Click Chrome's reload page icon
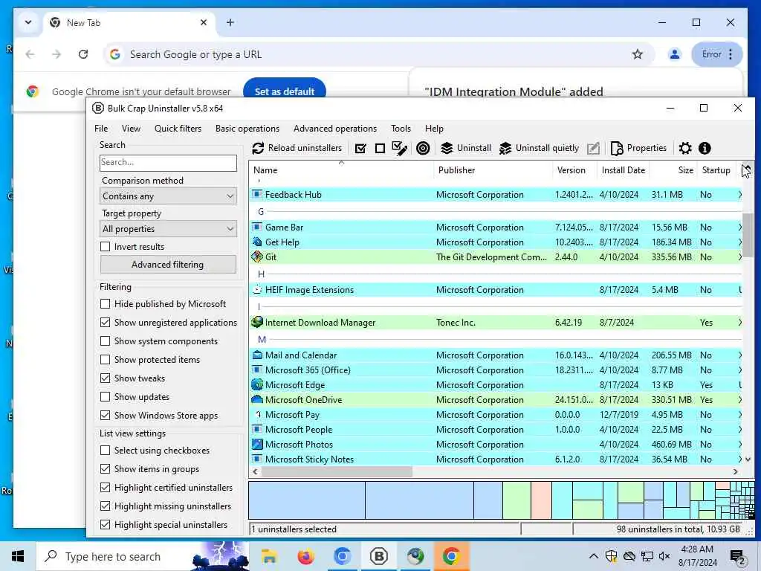 (x=83, y=54)
